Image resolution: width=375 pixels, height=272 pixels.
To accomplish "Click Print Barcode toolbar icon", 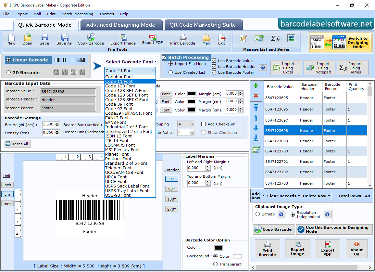I will [182, 39].
